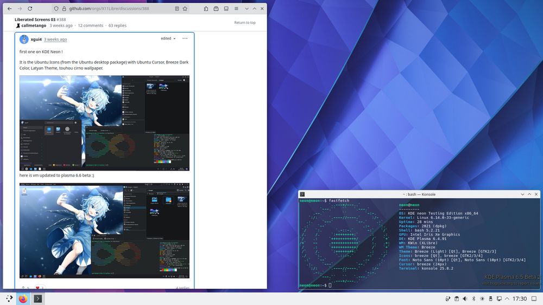Screen dimensions: 543x305
Task: Click '12 comments' text in the header
Action: tap(90, 25)
